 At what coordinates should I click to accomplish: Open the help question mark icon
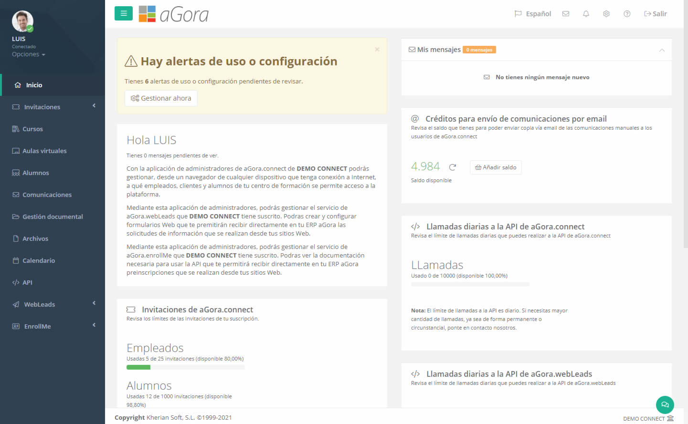[x=627, y=14]
